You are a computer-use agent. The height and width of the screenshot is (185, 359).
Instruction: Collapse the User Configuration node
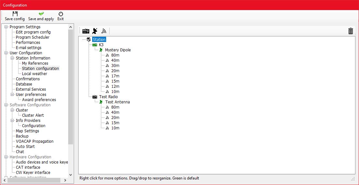(6, 53)
